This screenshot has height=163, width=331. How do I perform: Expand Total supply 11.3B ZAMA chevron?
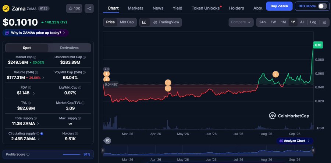click(x=38, y=124)
